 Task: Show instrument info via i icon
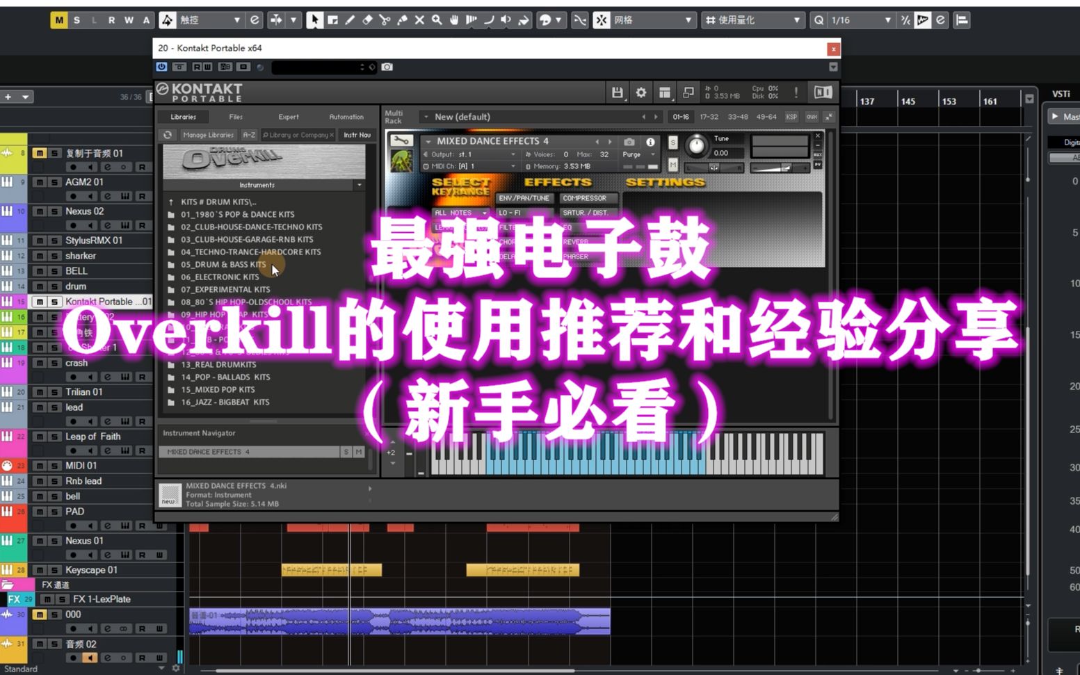click(x=650, y=142)
